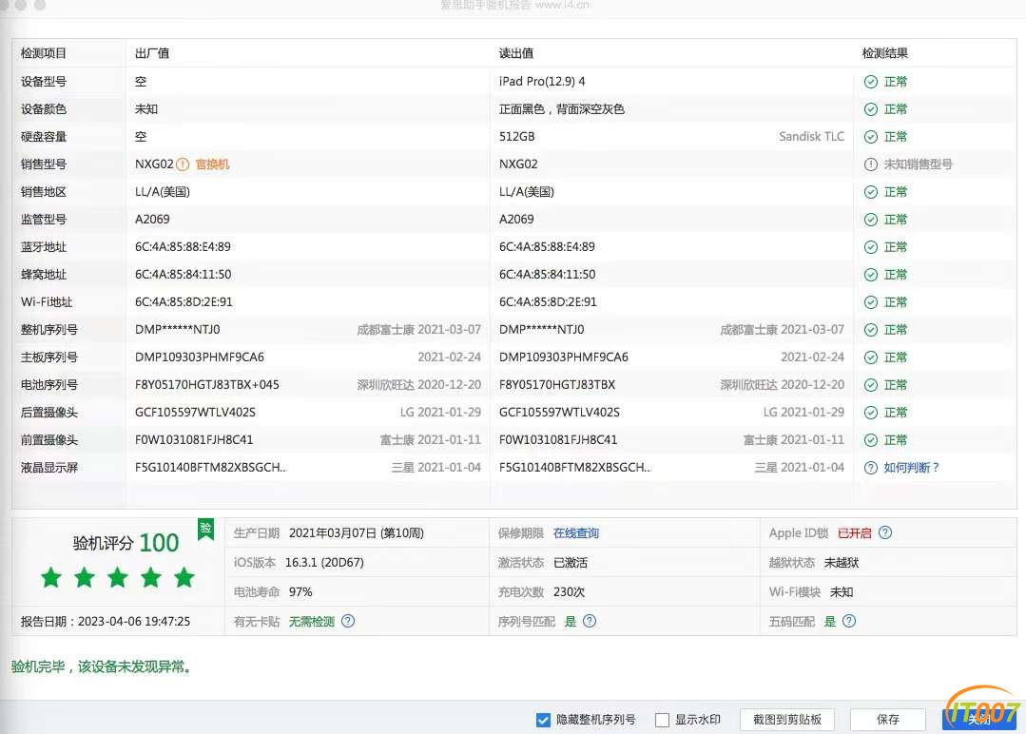Click the green check icon in 整机序列号 row
This screenshot has height=734, width=1026.
pos(871,330)
